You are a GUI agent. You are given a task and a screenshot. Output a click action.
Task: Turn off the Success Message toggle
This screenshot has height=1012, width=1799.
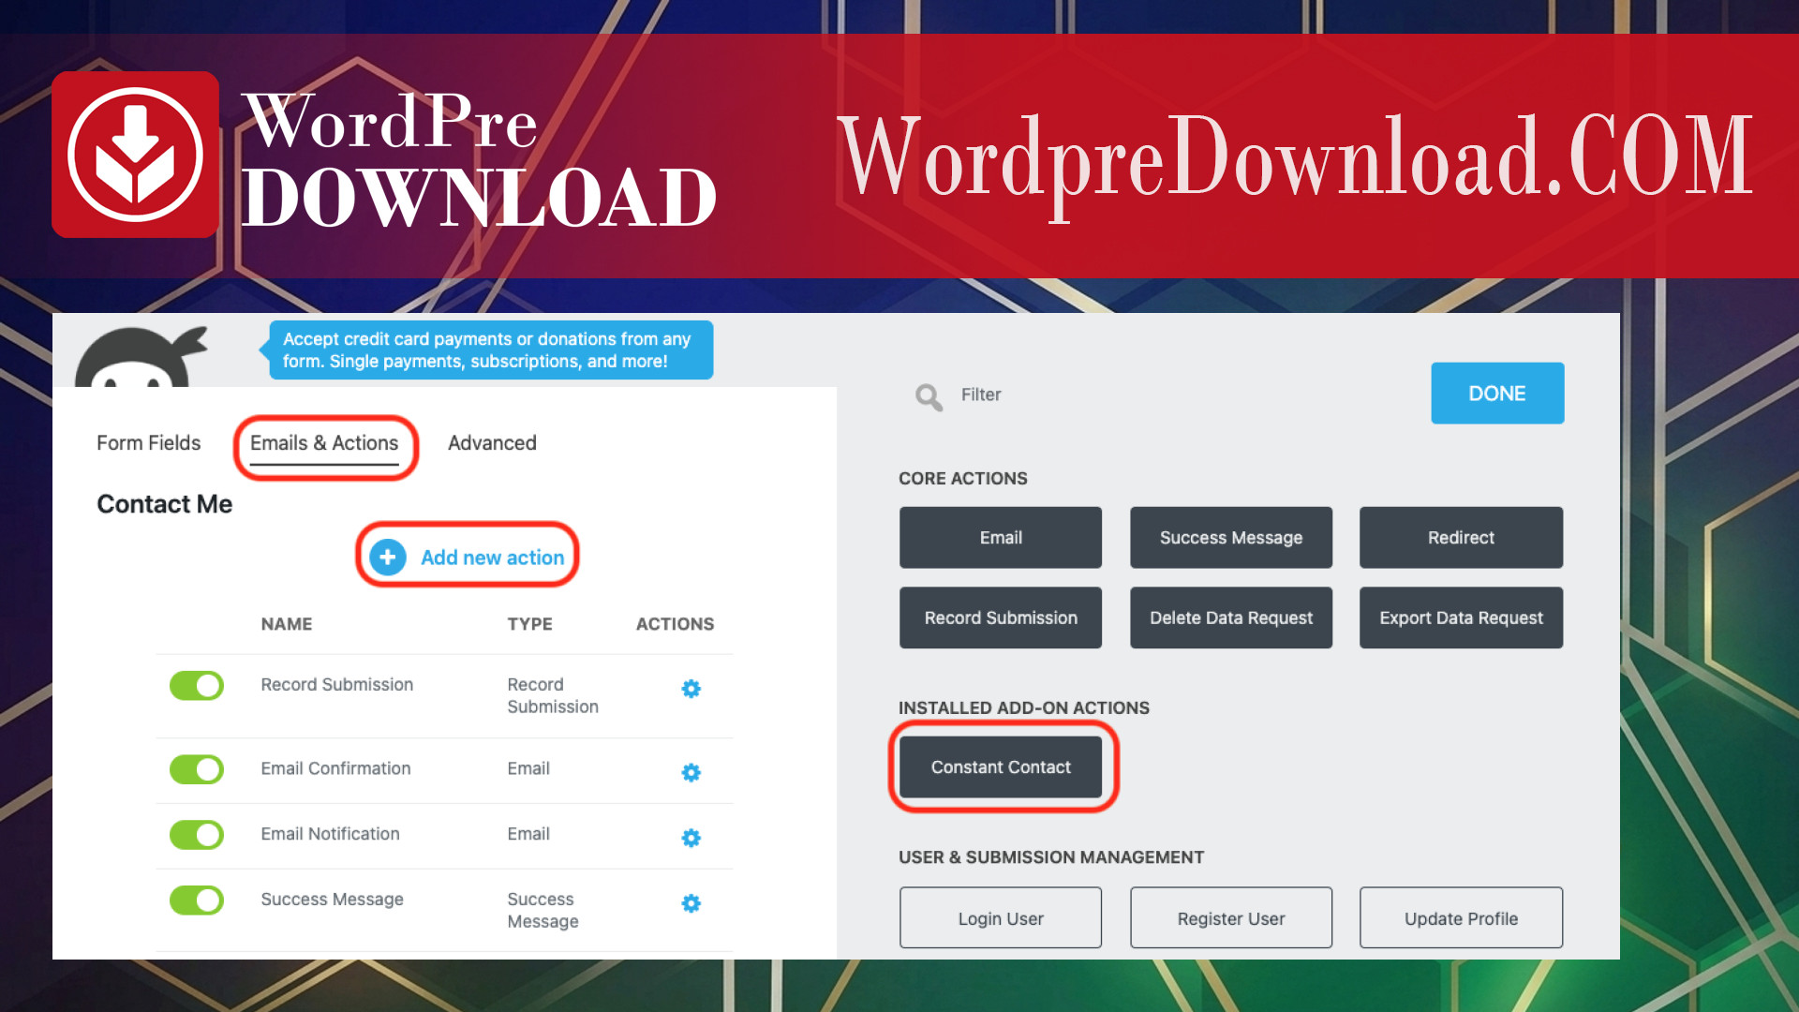(197, 900)
